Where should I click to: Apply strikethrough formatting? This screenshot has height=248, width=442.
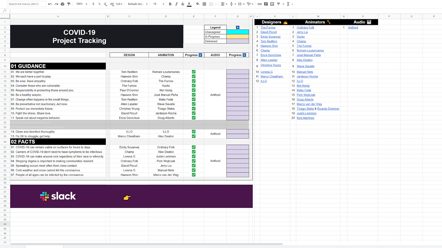point(183,4)
